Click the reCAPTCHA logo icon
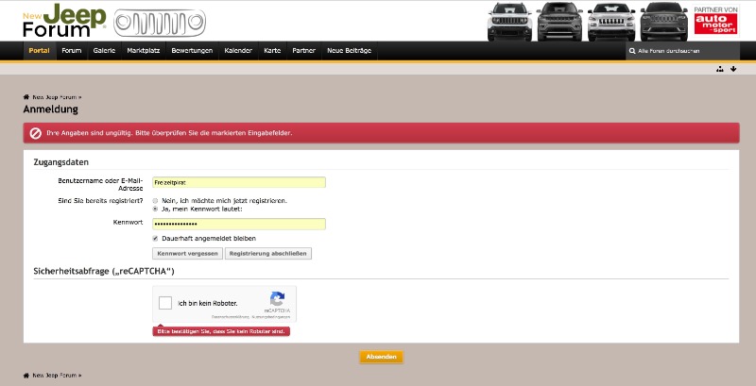Viewport: 756px width, 386px height. (x=277, y=297)
